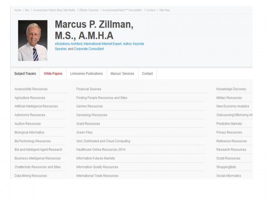Open BioTechnology Resources
The image size is (267, 200).
pyautogui.click(x=32, y=141)
